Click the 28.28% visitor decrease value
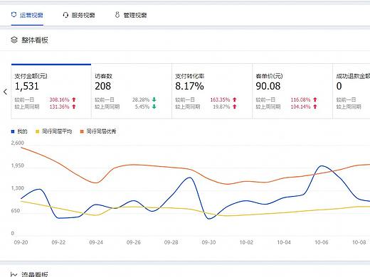 pos(141,99)
